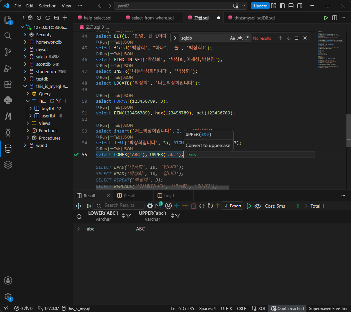Toggle the find widget replace chevron
Screen dimensions: 351x312
point(175,38)
